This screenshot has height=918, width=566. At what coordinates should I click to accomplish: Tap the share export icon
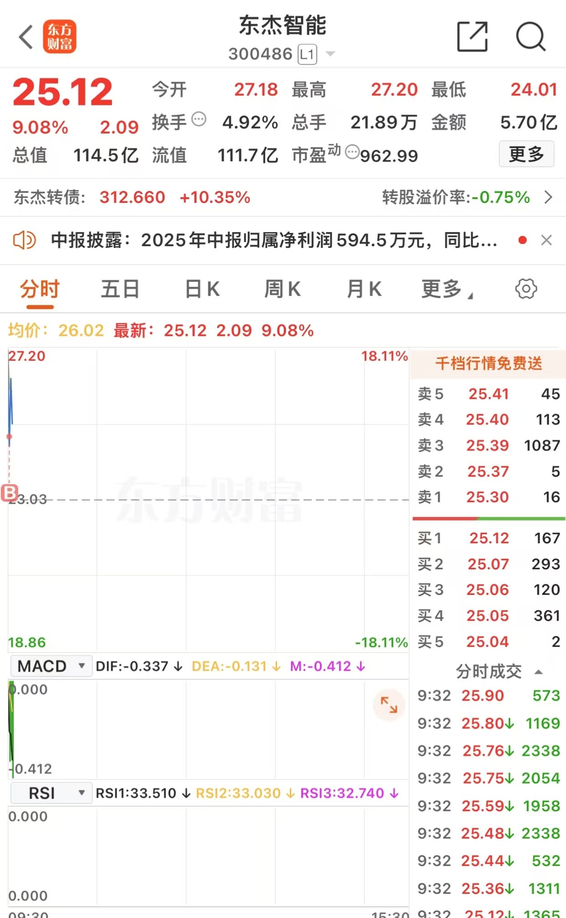(472, 36)
